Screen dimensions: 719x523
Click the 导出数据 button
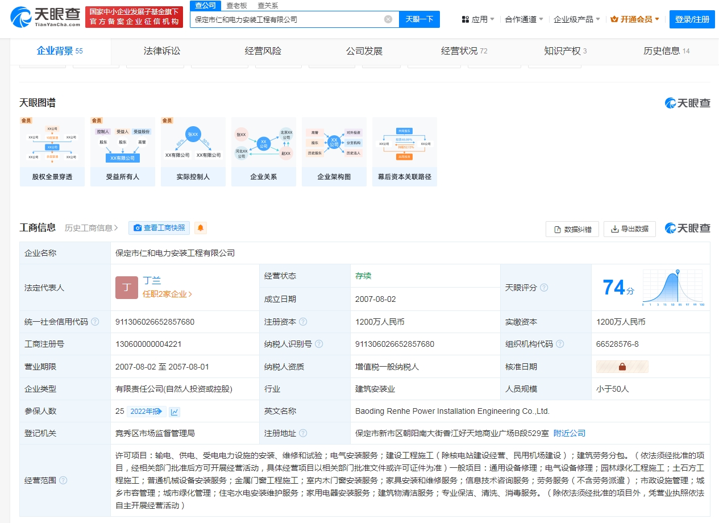[630, 229]
